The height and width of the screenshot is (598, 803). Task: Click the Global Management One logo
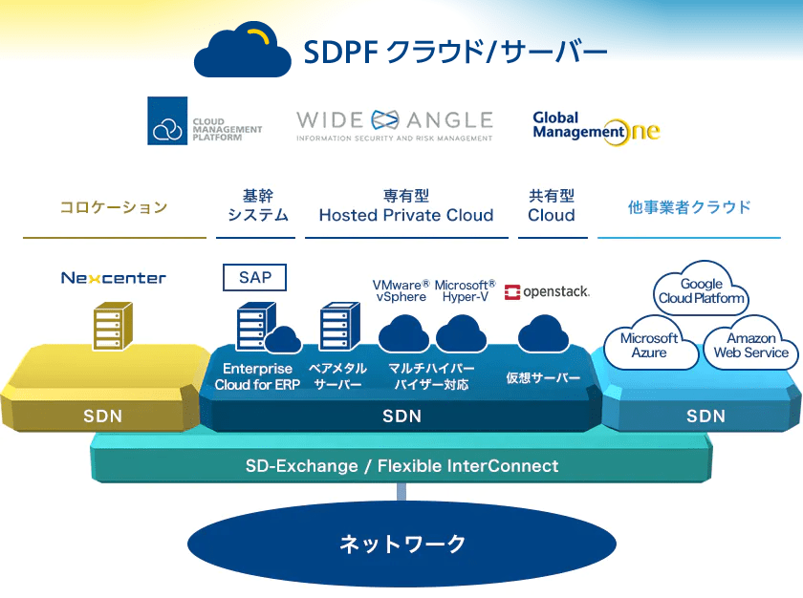597,128
